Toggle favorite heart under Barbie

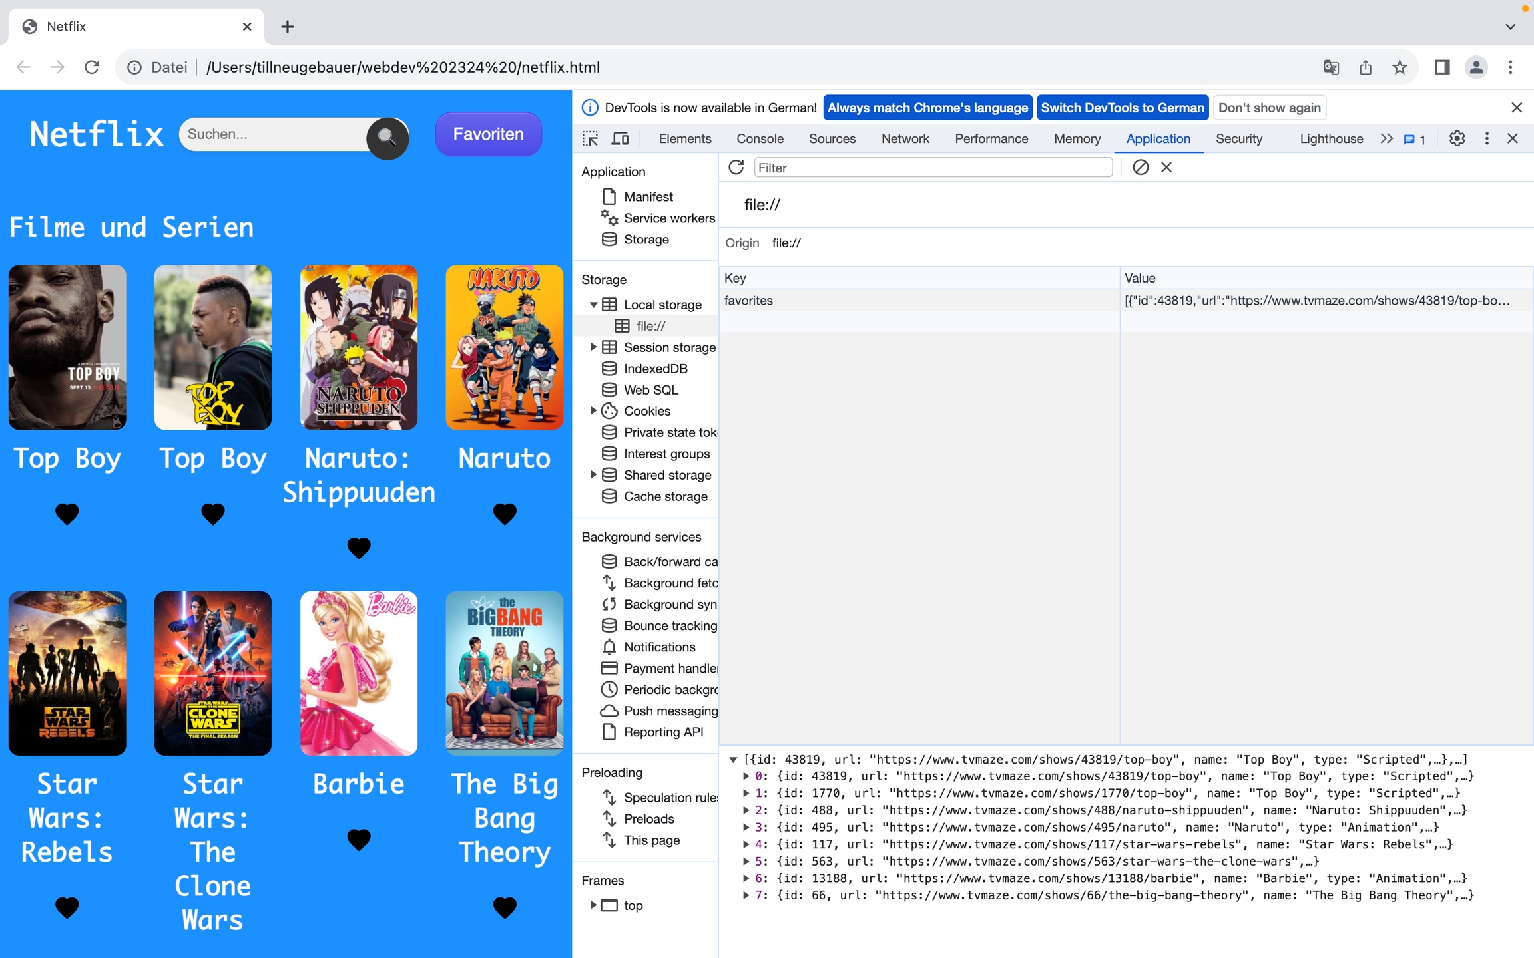pyautogui.click(x=359, y=840)
